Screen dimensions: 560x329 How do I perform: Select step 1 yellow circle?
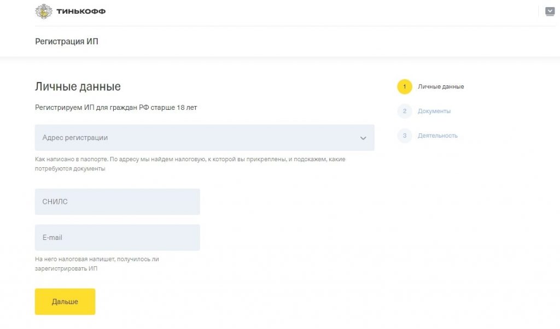click(405, 87)
